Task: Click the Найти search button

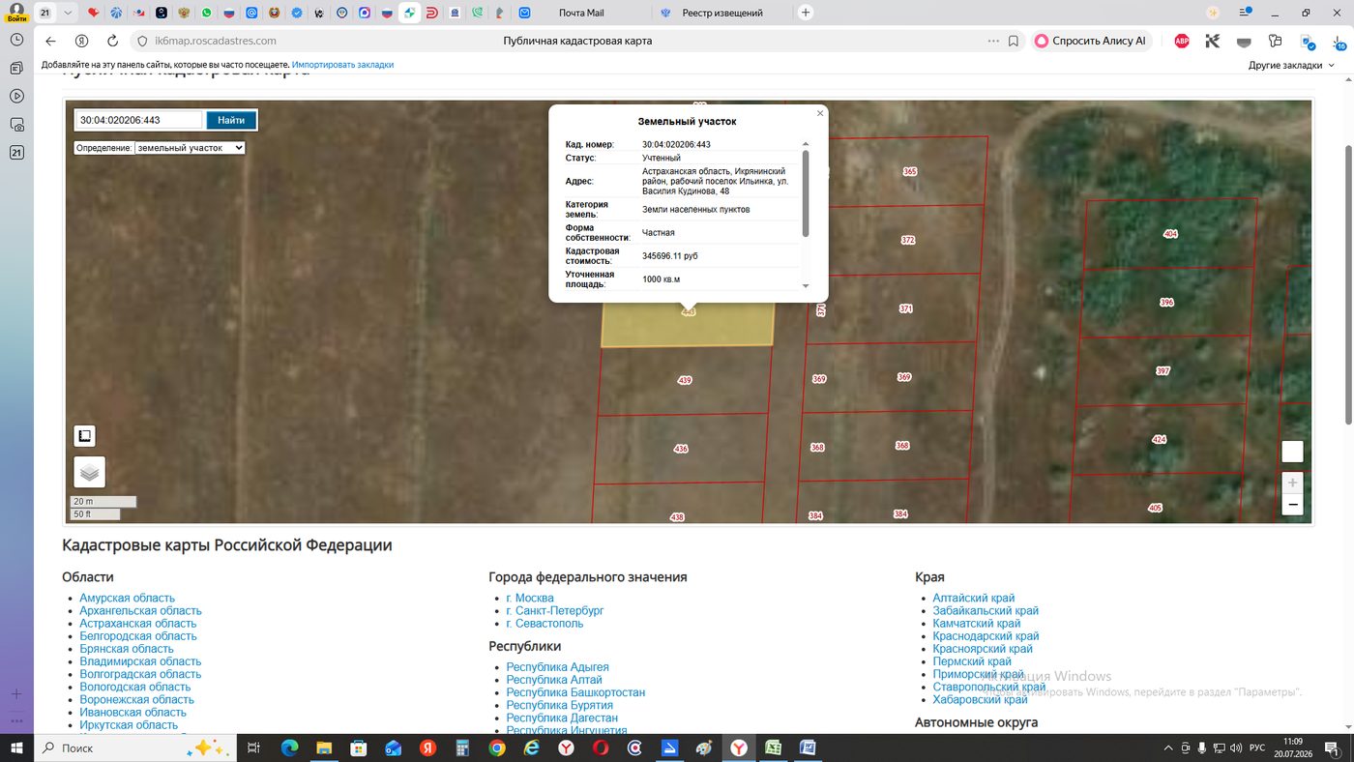Action: (x=231, y=120)
